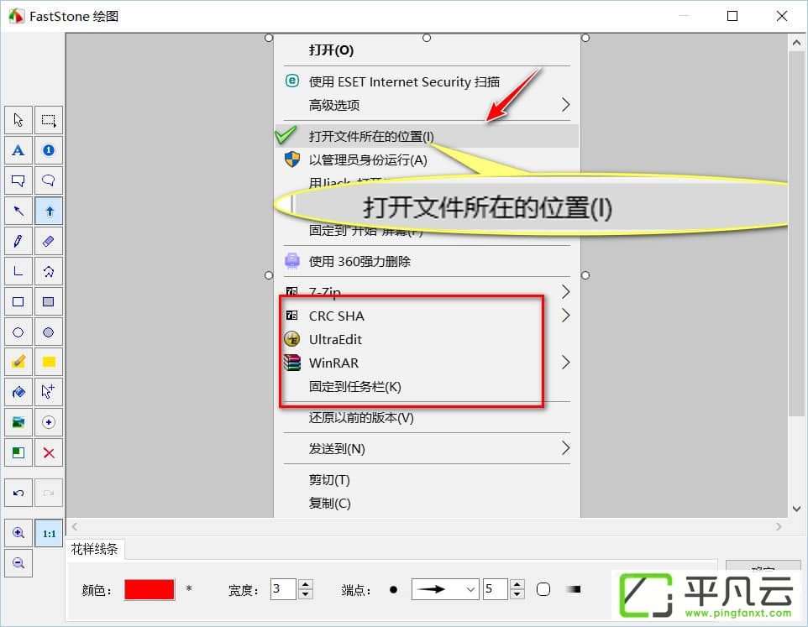Decrease the endpoint size stepper

[x=518, y=594]
